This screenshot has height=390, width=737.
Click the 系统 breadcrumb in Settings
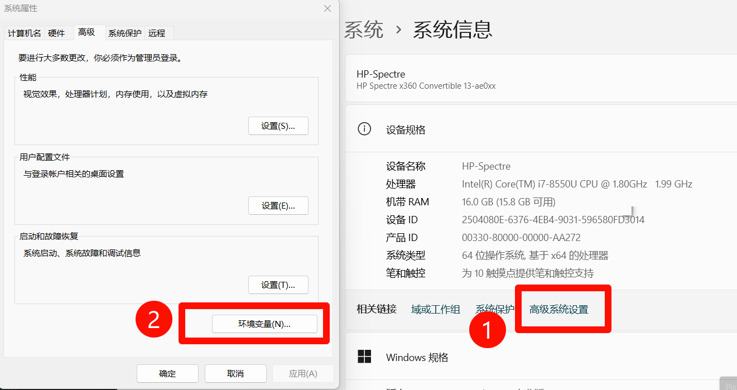point(364,30)
